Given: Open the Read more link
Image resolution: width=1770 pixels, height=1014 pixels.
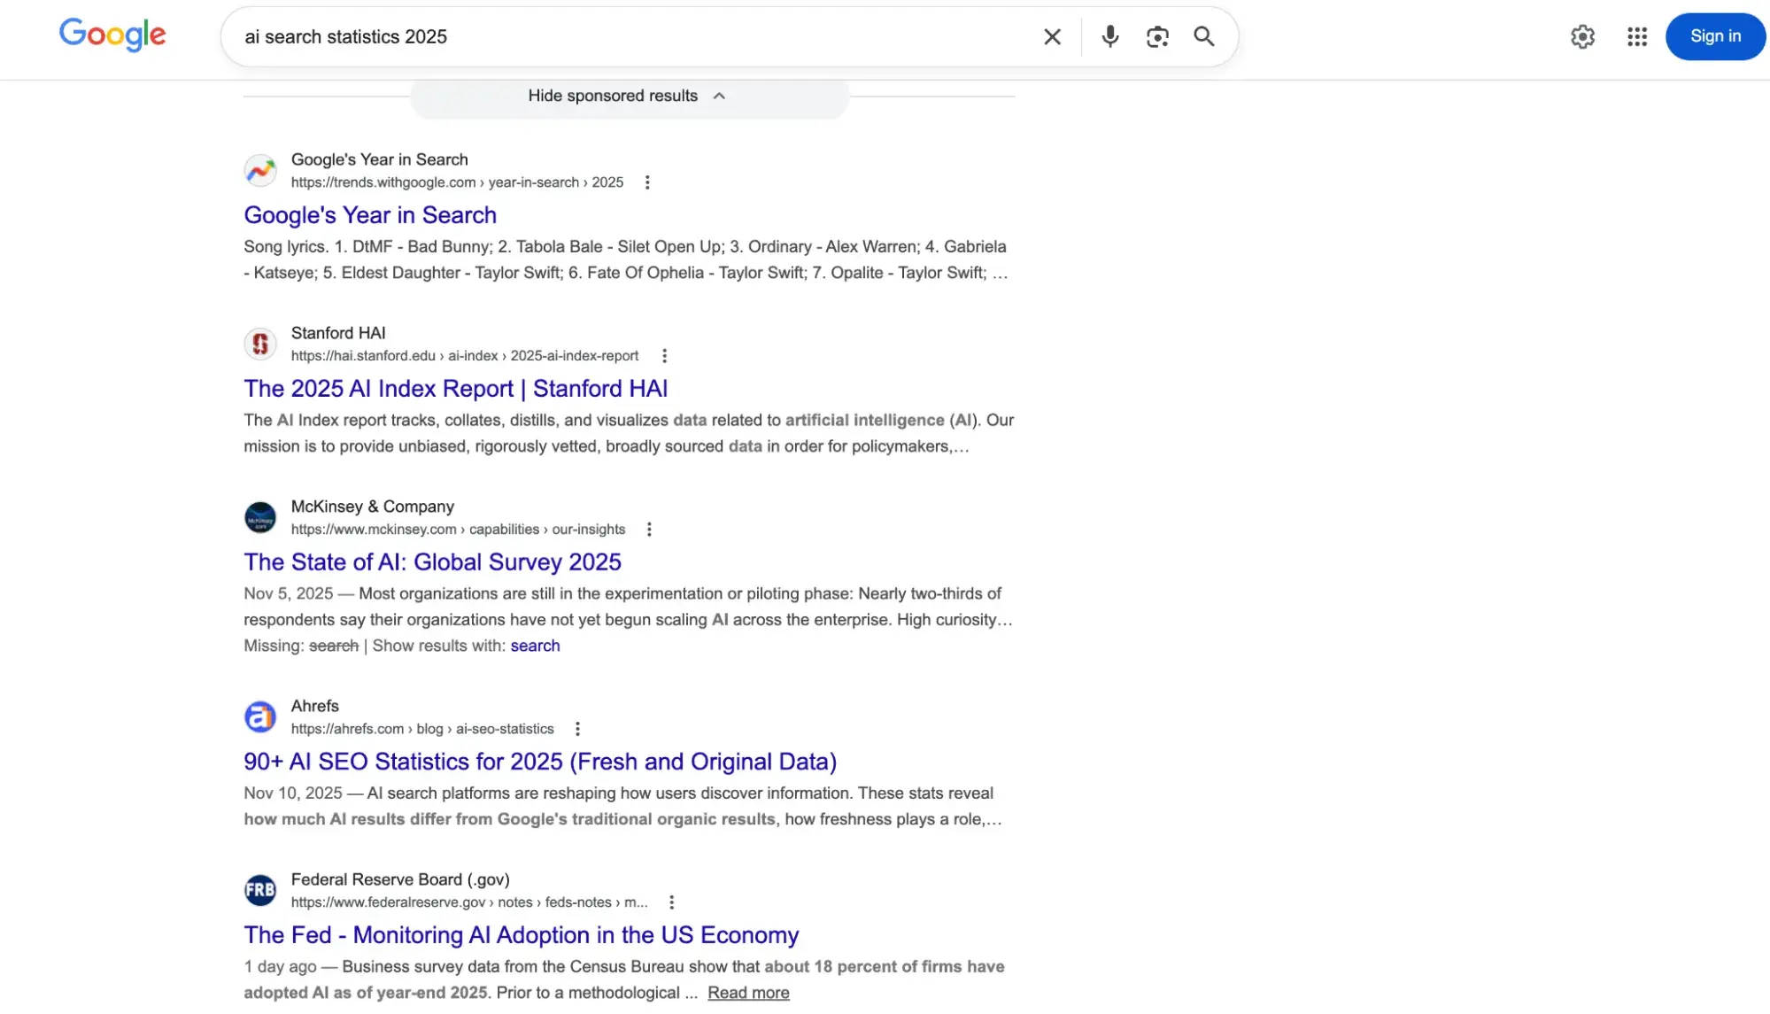Looking at the screenshot, I should tap(748, 992).
